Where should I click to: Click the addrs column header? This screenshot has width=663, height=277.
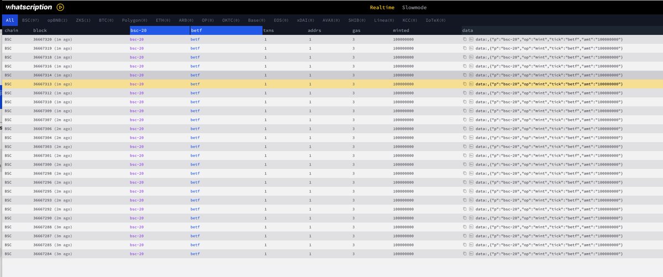(314, 30)
